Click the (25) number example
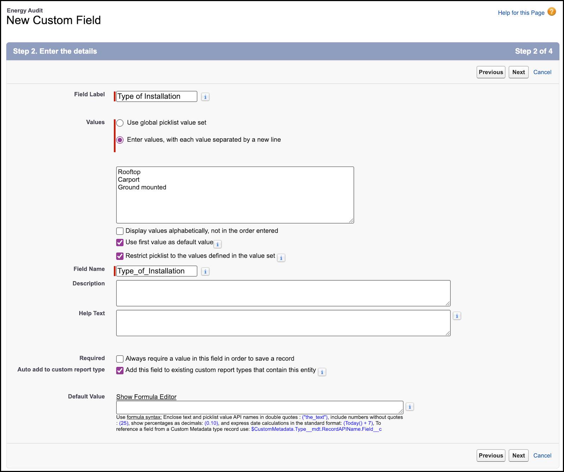 [x=124, y=423]
